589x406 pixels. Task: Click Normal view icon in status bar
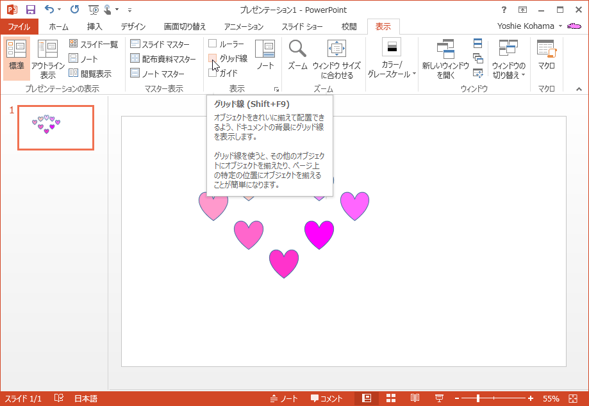pyautogui.click(x=366, y=398)
